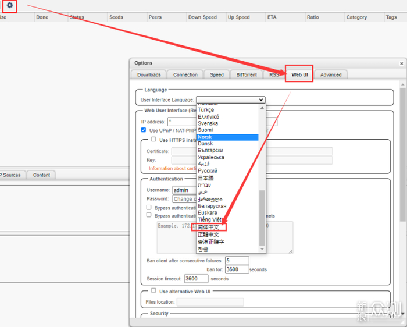This screenshot has height=327, width=407.
Task: Switch to the Connection tab
Action: [x=185, y=74]
